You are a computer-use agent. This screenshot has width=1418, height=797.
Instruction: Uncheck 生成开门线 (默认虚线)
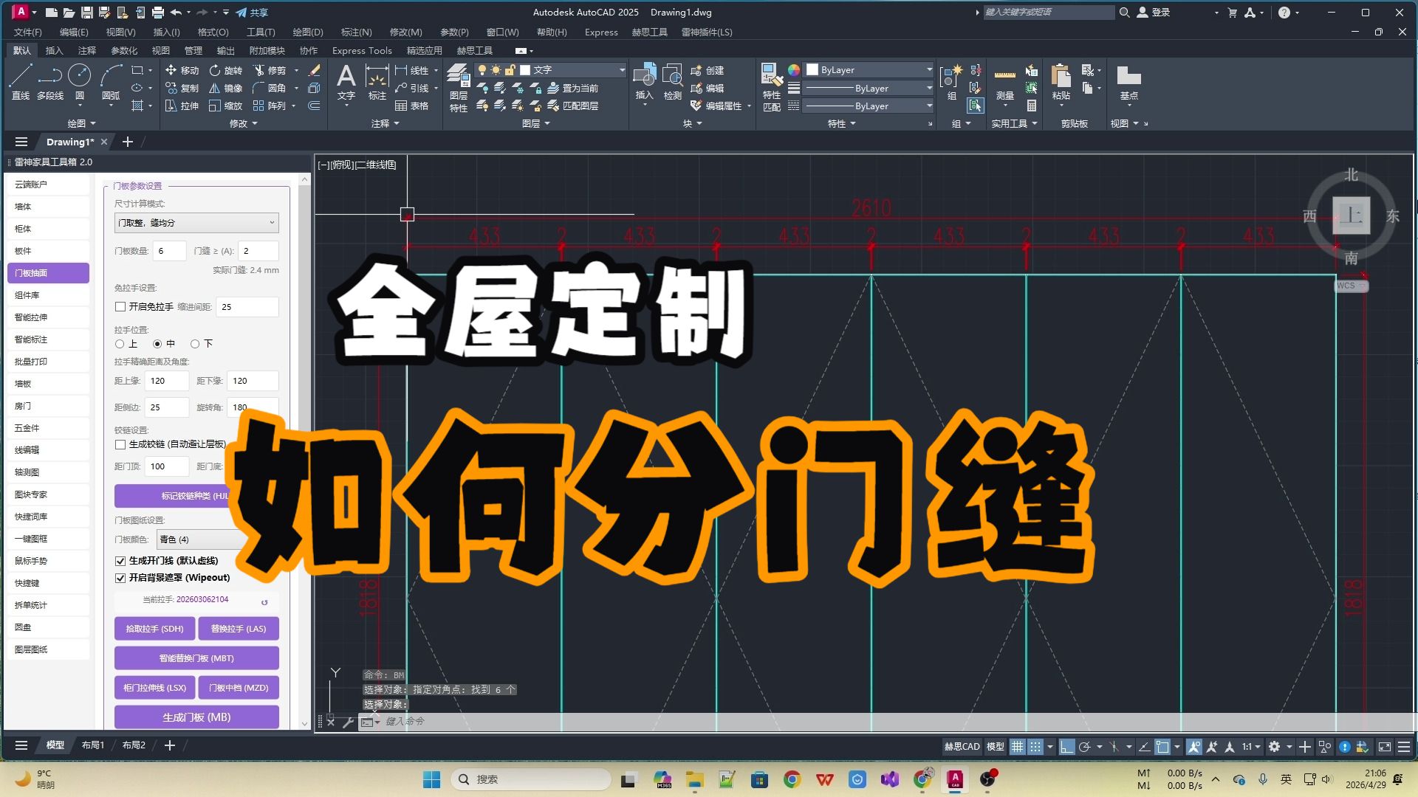120,561
